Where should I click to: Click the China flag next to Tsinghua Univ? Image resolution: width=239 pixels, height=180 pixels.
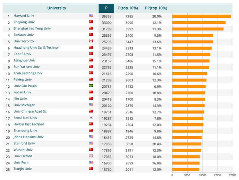(91, 60)
